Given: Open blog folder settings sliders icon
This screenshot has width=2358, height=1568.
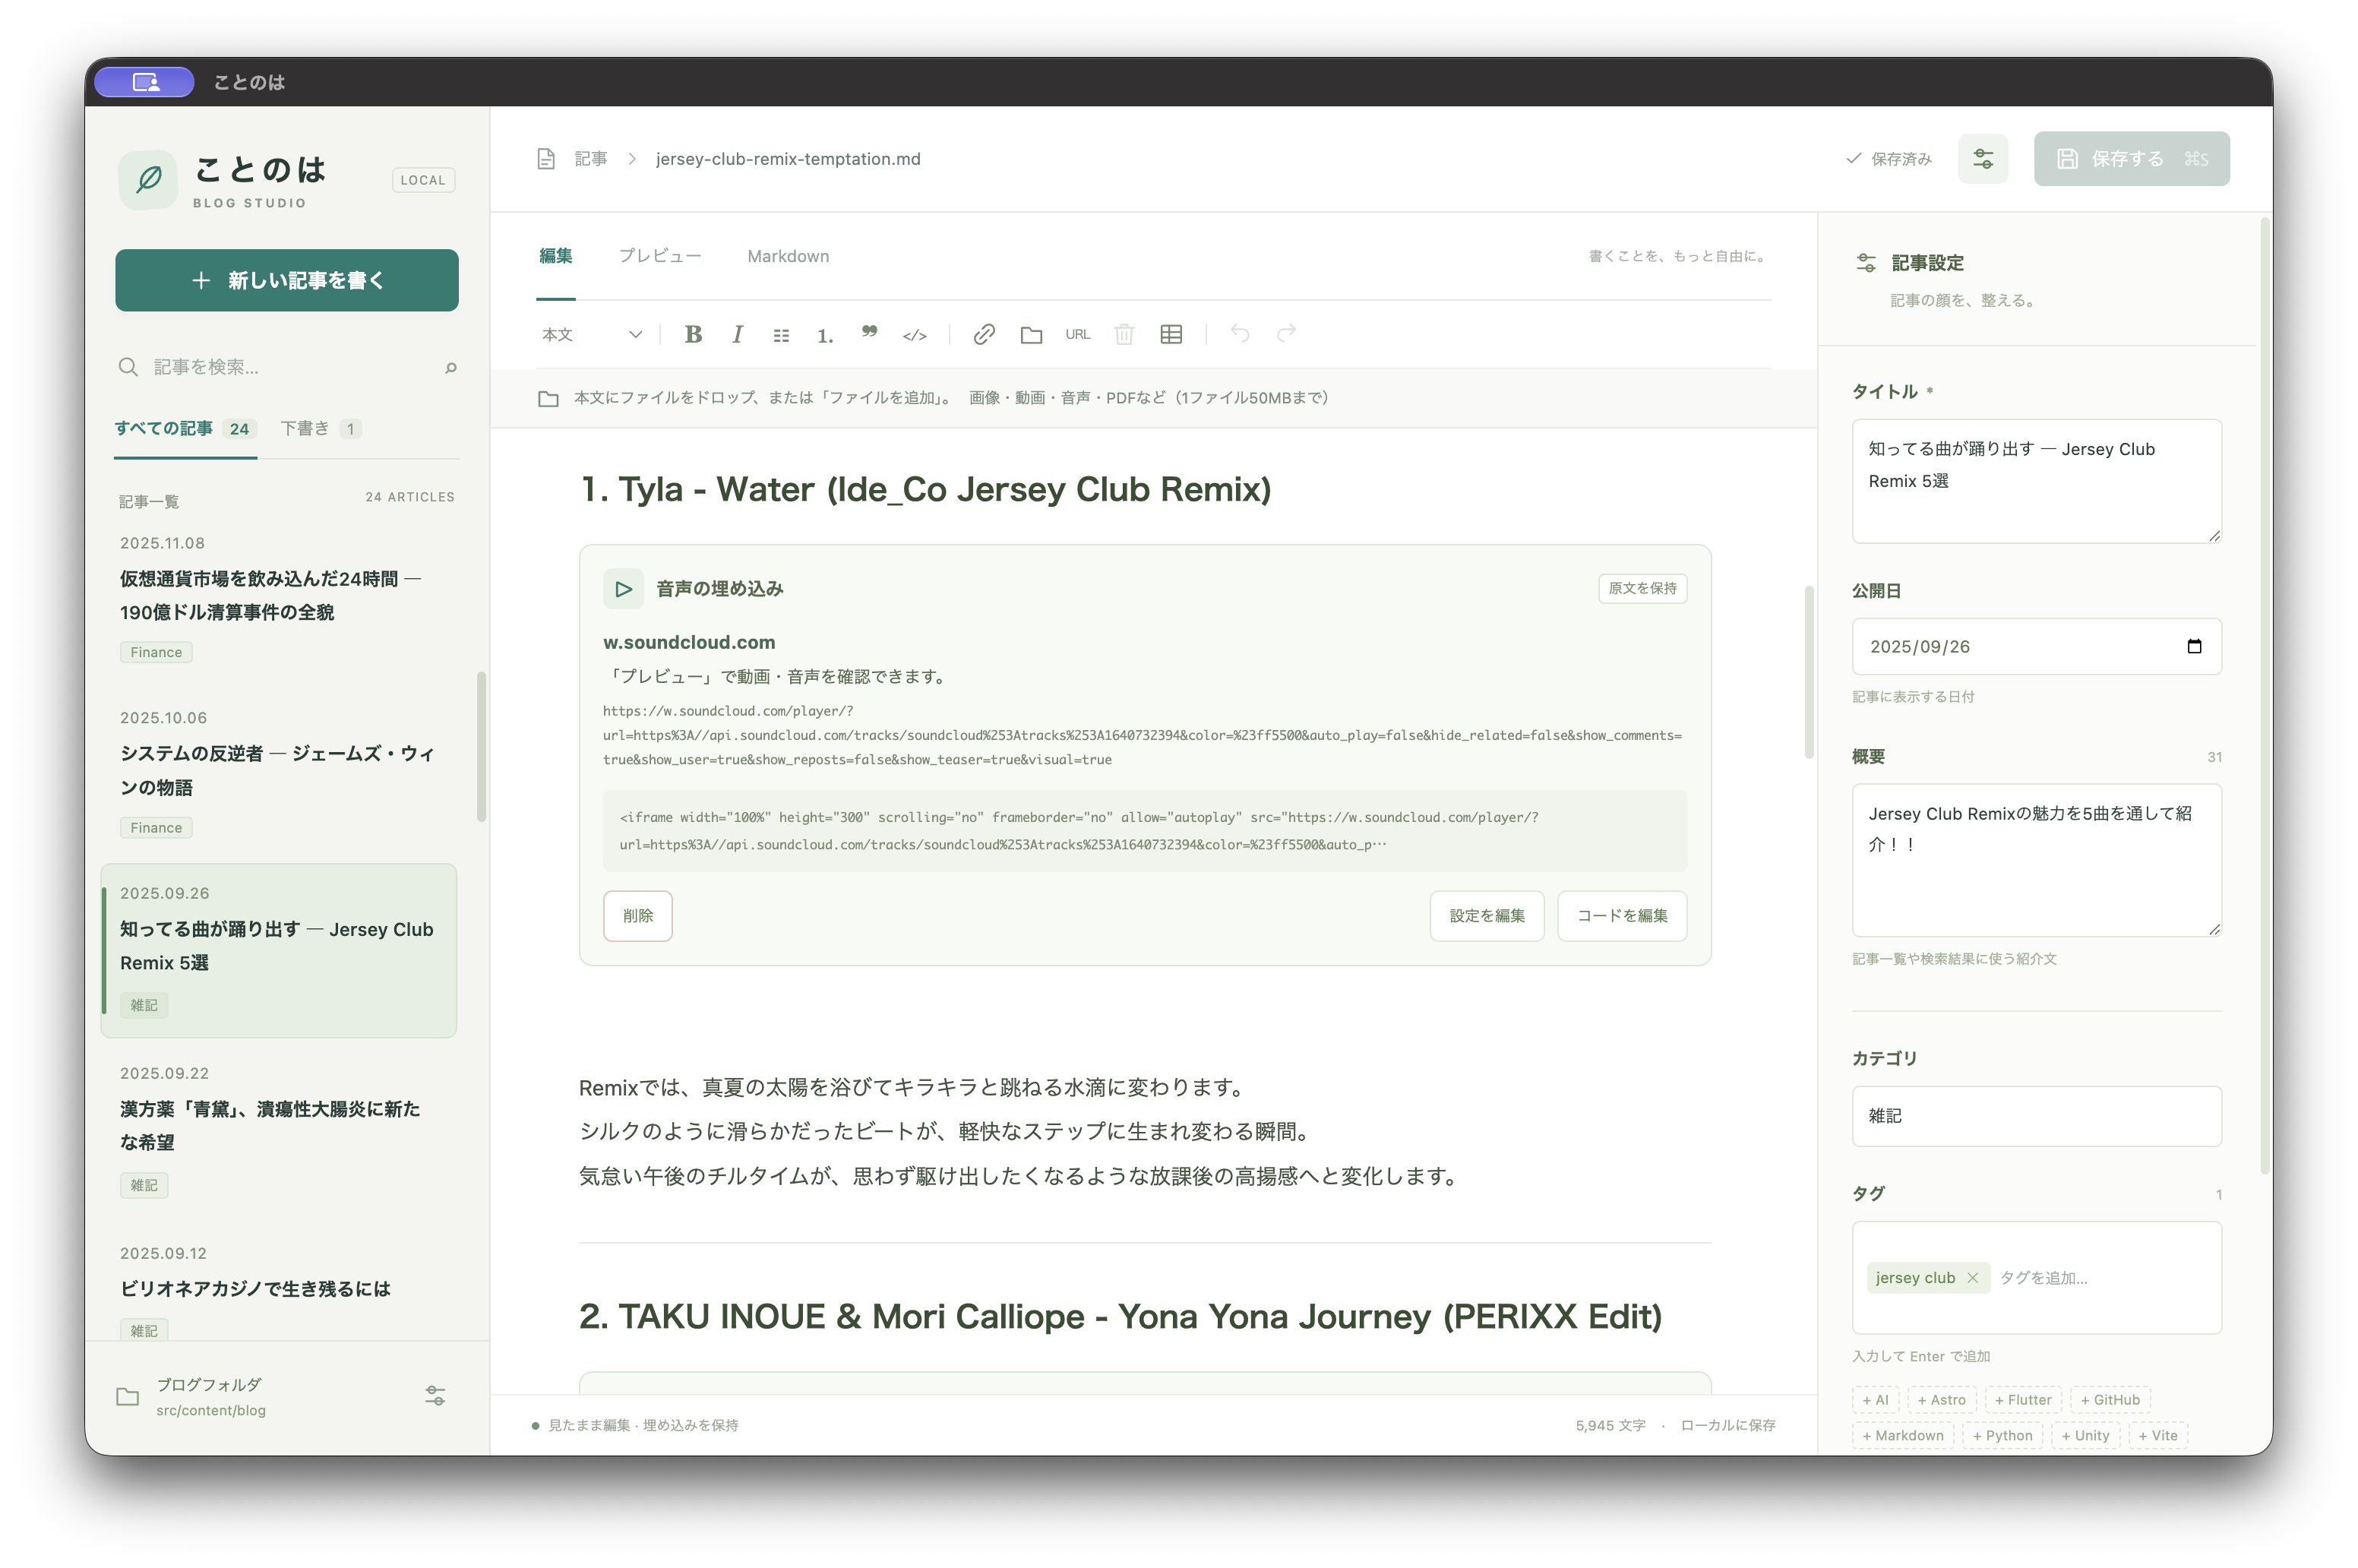Looking at the screenshot, I should tap(435, 1396).
